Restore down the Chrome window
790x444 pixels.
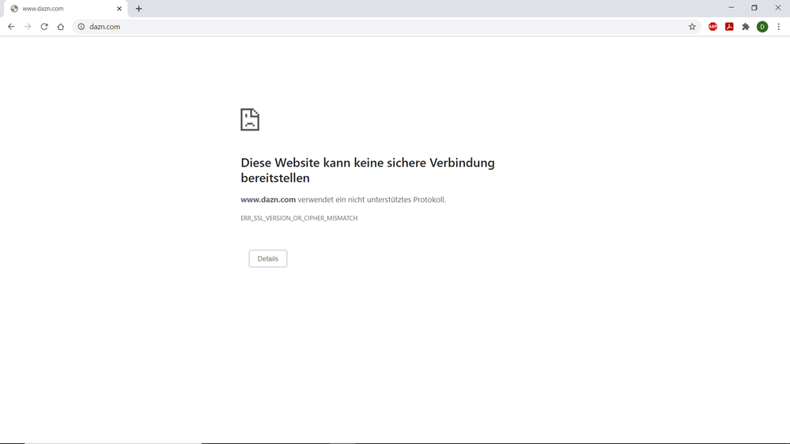[754, 8]
